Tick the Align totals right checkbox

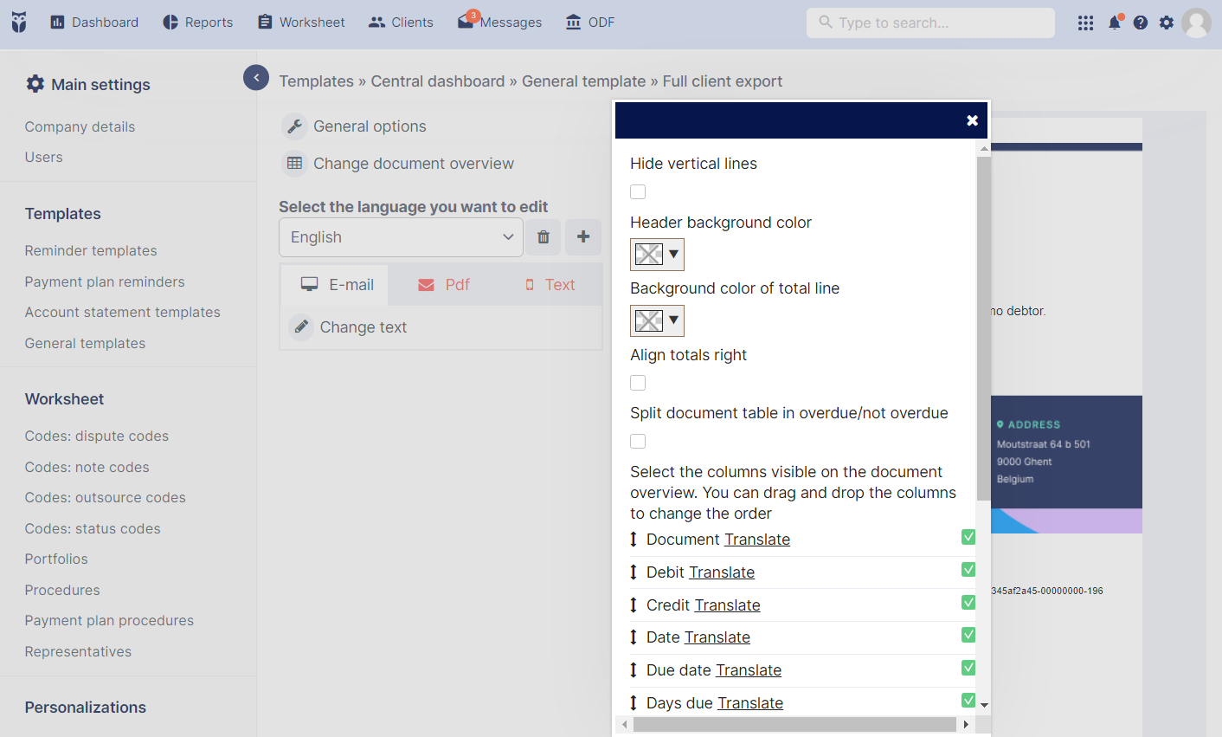pyautogui.click(x=638, y=383)
